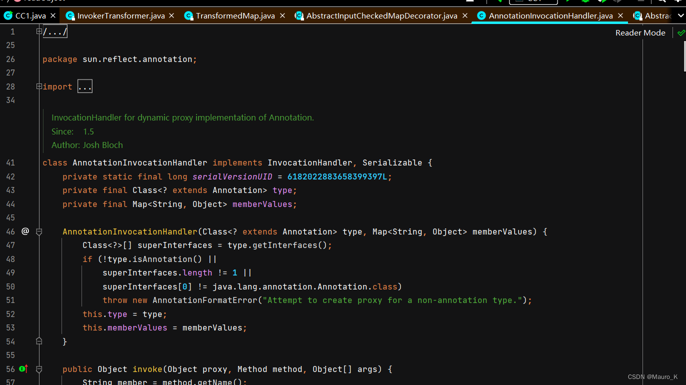The image size is (686, 385).
Task: Collapse the invoke method at line 56
Action: 39,369
